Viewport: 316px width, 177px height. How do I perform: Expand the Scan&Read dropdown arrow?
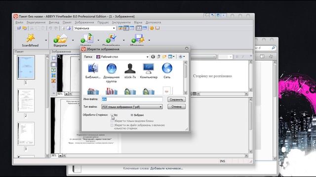point(46,40)
